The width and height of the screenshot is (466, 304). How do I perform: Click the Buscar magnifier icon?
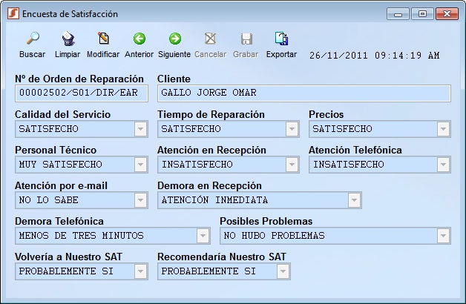pyautogui.click(x=32, y=39)
